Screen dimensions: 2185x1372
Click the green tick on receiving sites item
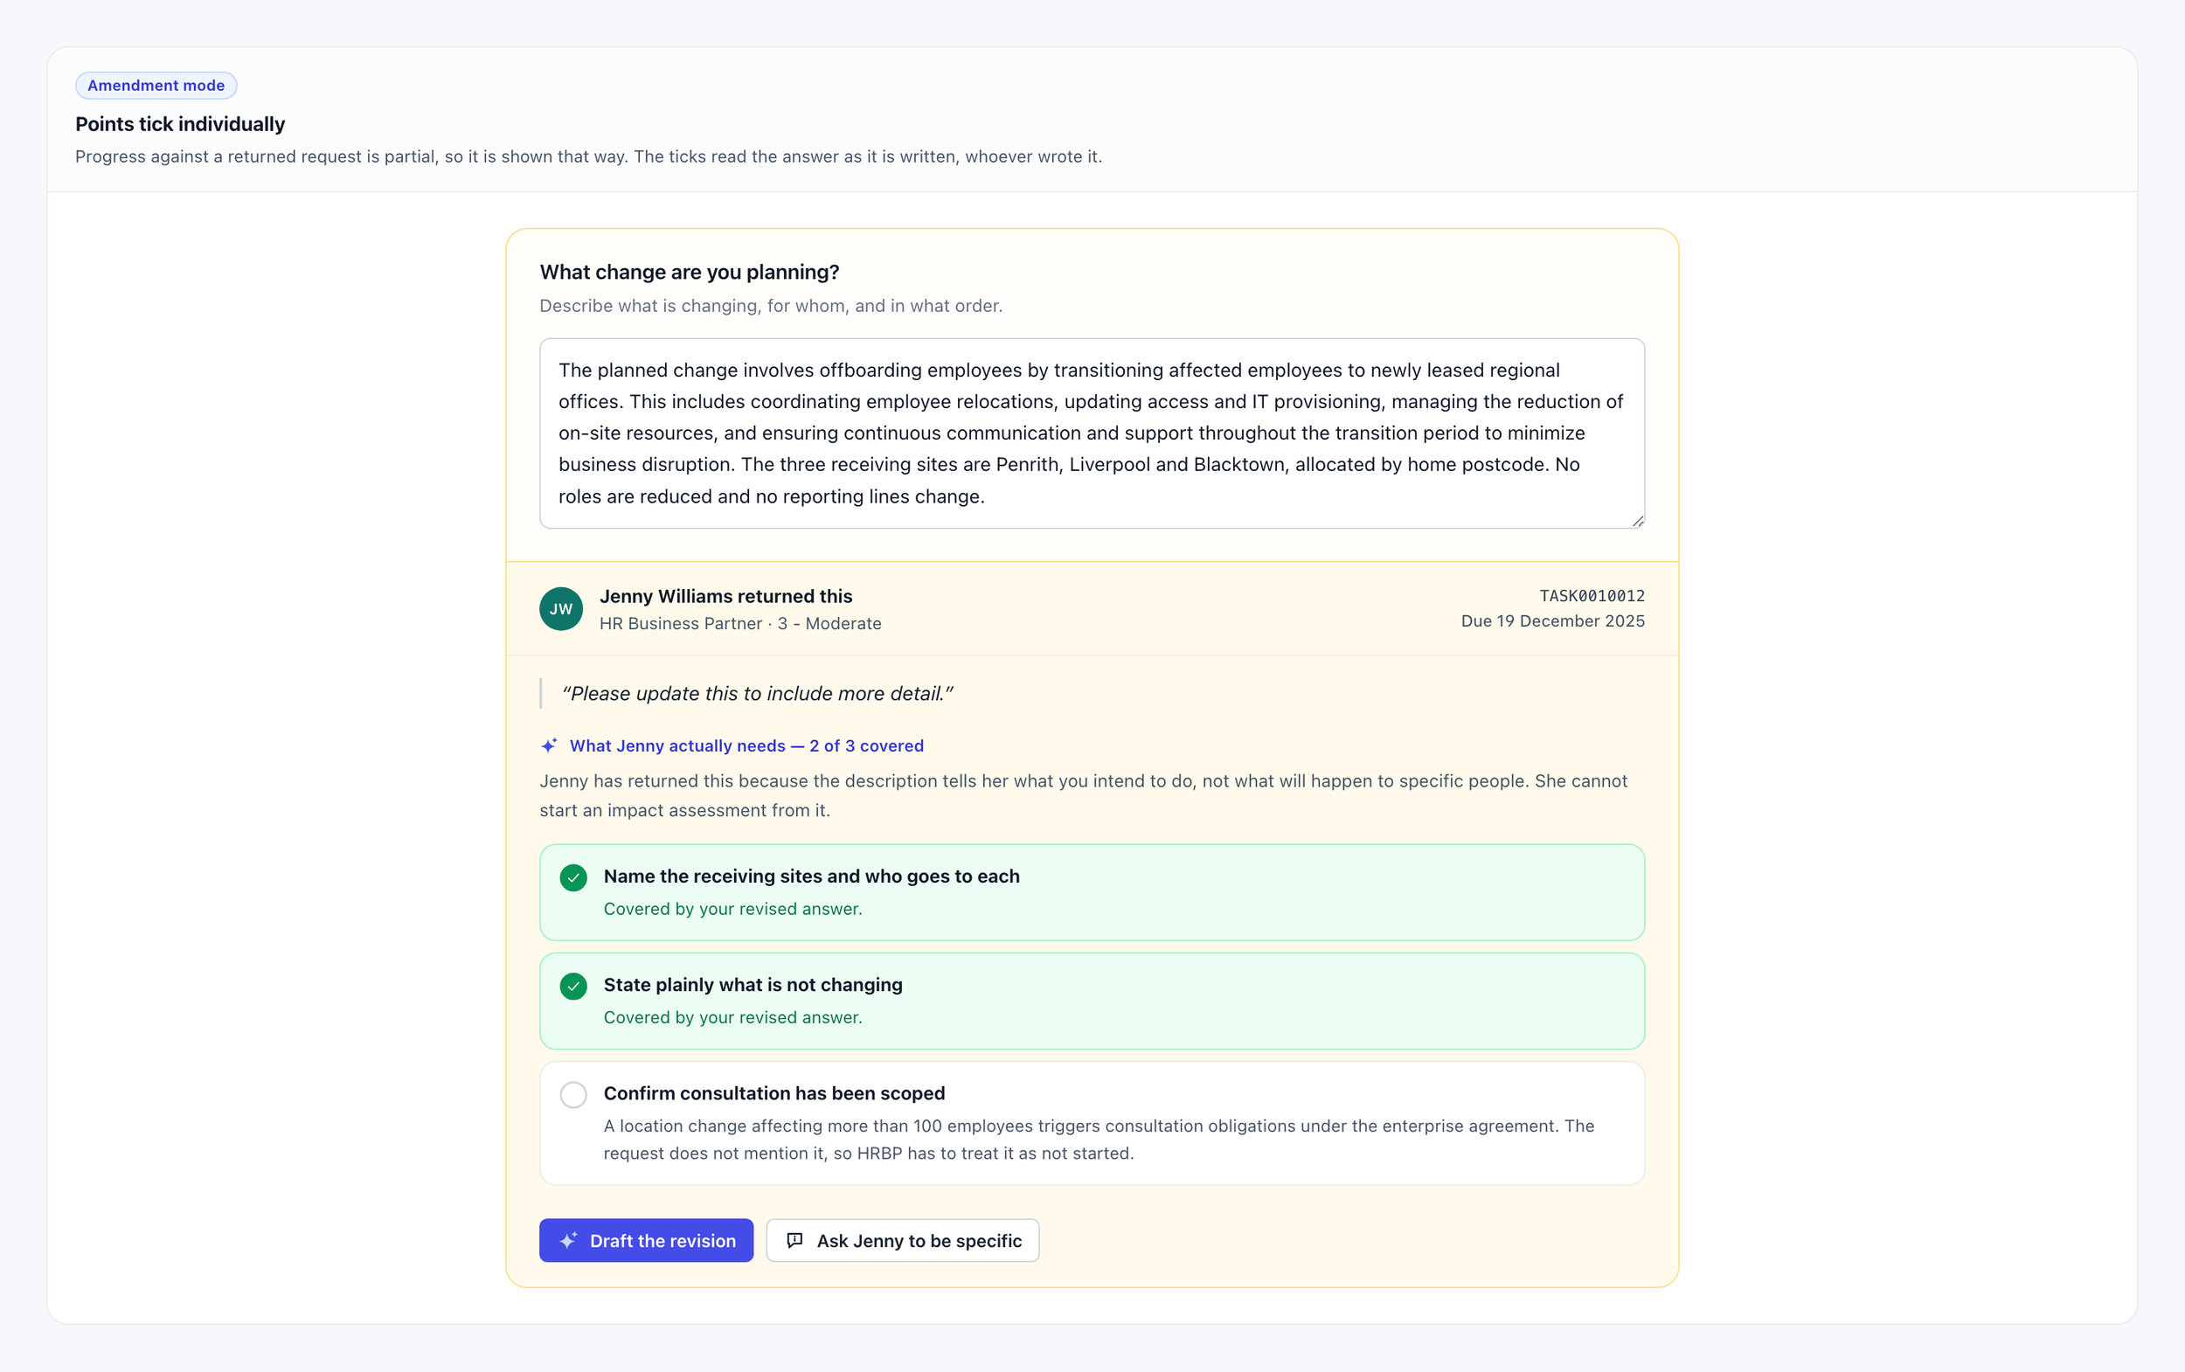[x=573, y=877]
